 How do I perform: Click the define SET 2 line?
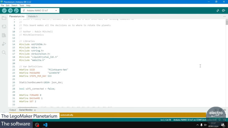pyautogui.click(x=28, y=102)
